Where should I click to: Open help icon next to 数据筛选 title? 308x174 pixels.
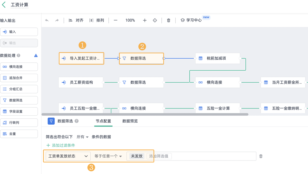[76, 121]
